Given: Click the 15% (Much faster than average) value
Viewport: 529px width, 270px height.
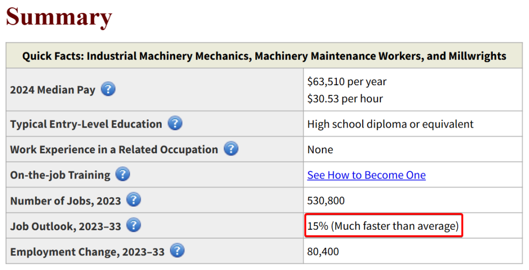Looking at the screenshot, I should coord(383,226).
